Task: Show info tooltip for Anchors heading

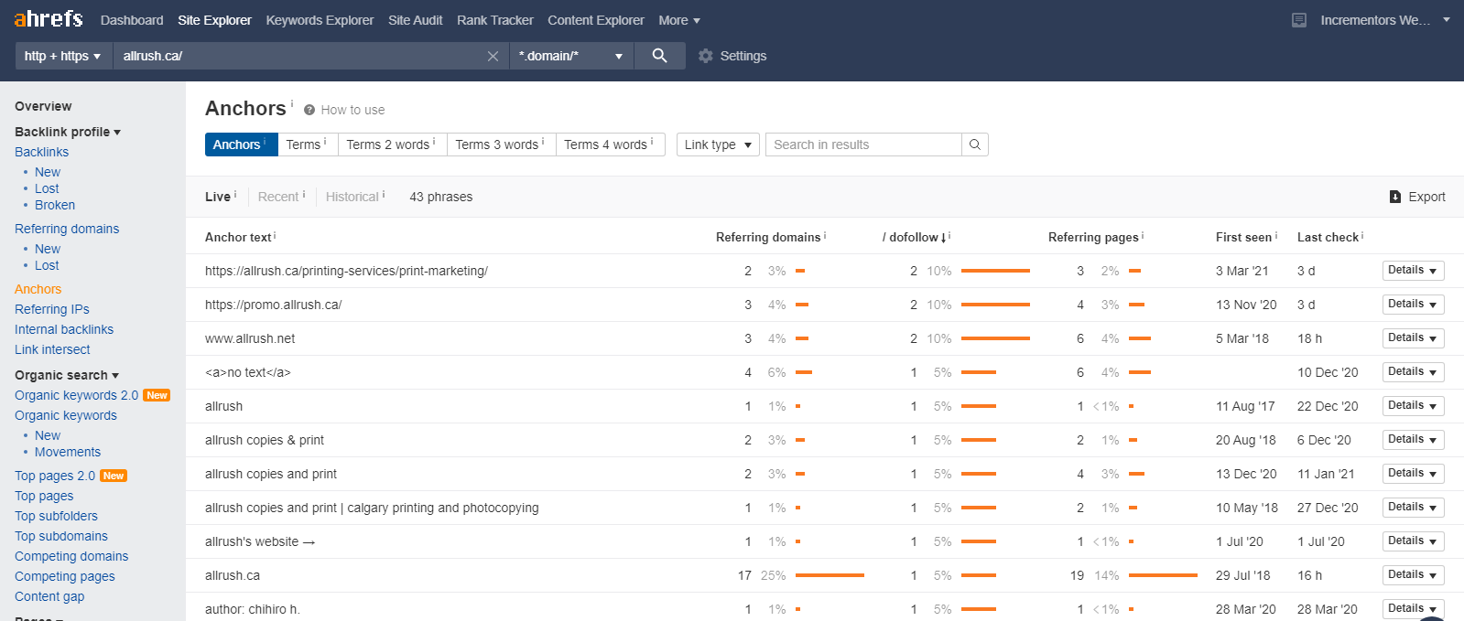Action: pos(292,102)
